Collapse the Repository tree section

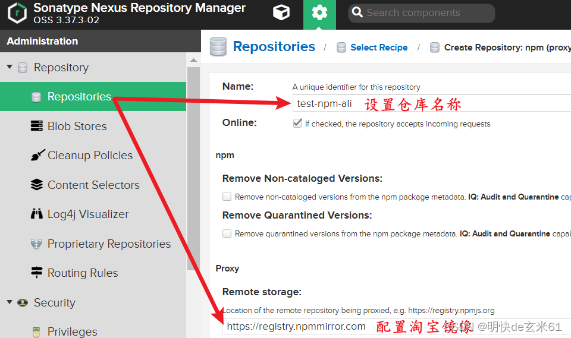point(10,67)
